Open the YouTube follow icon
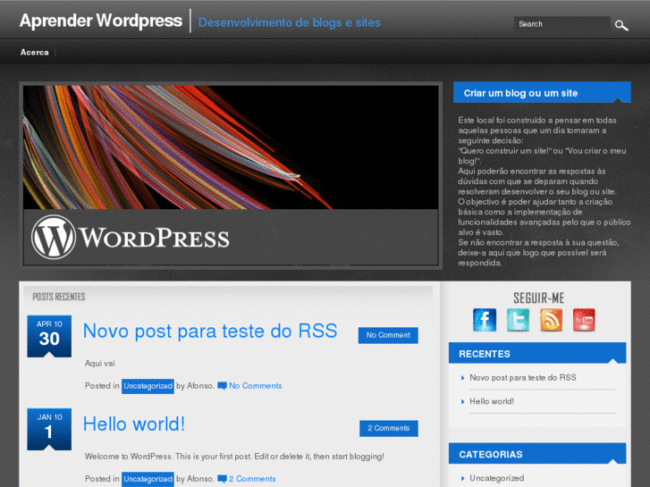 click(x=584, y=320)
